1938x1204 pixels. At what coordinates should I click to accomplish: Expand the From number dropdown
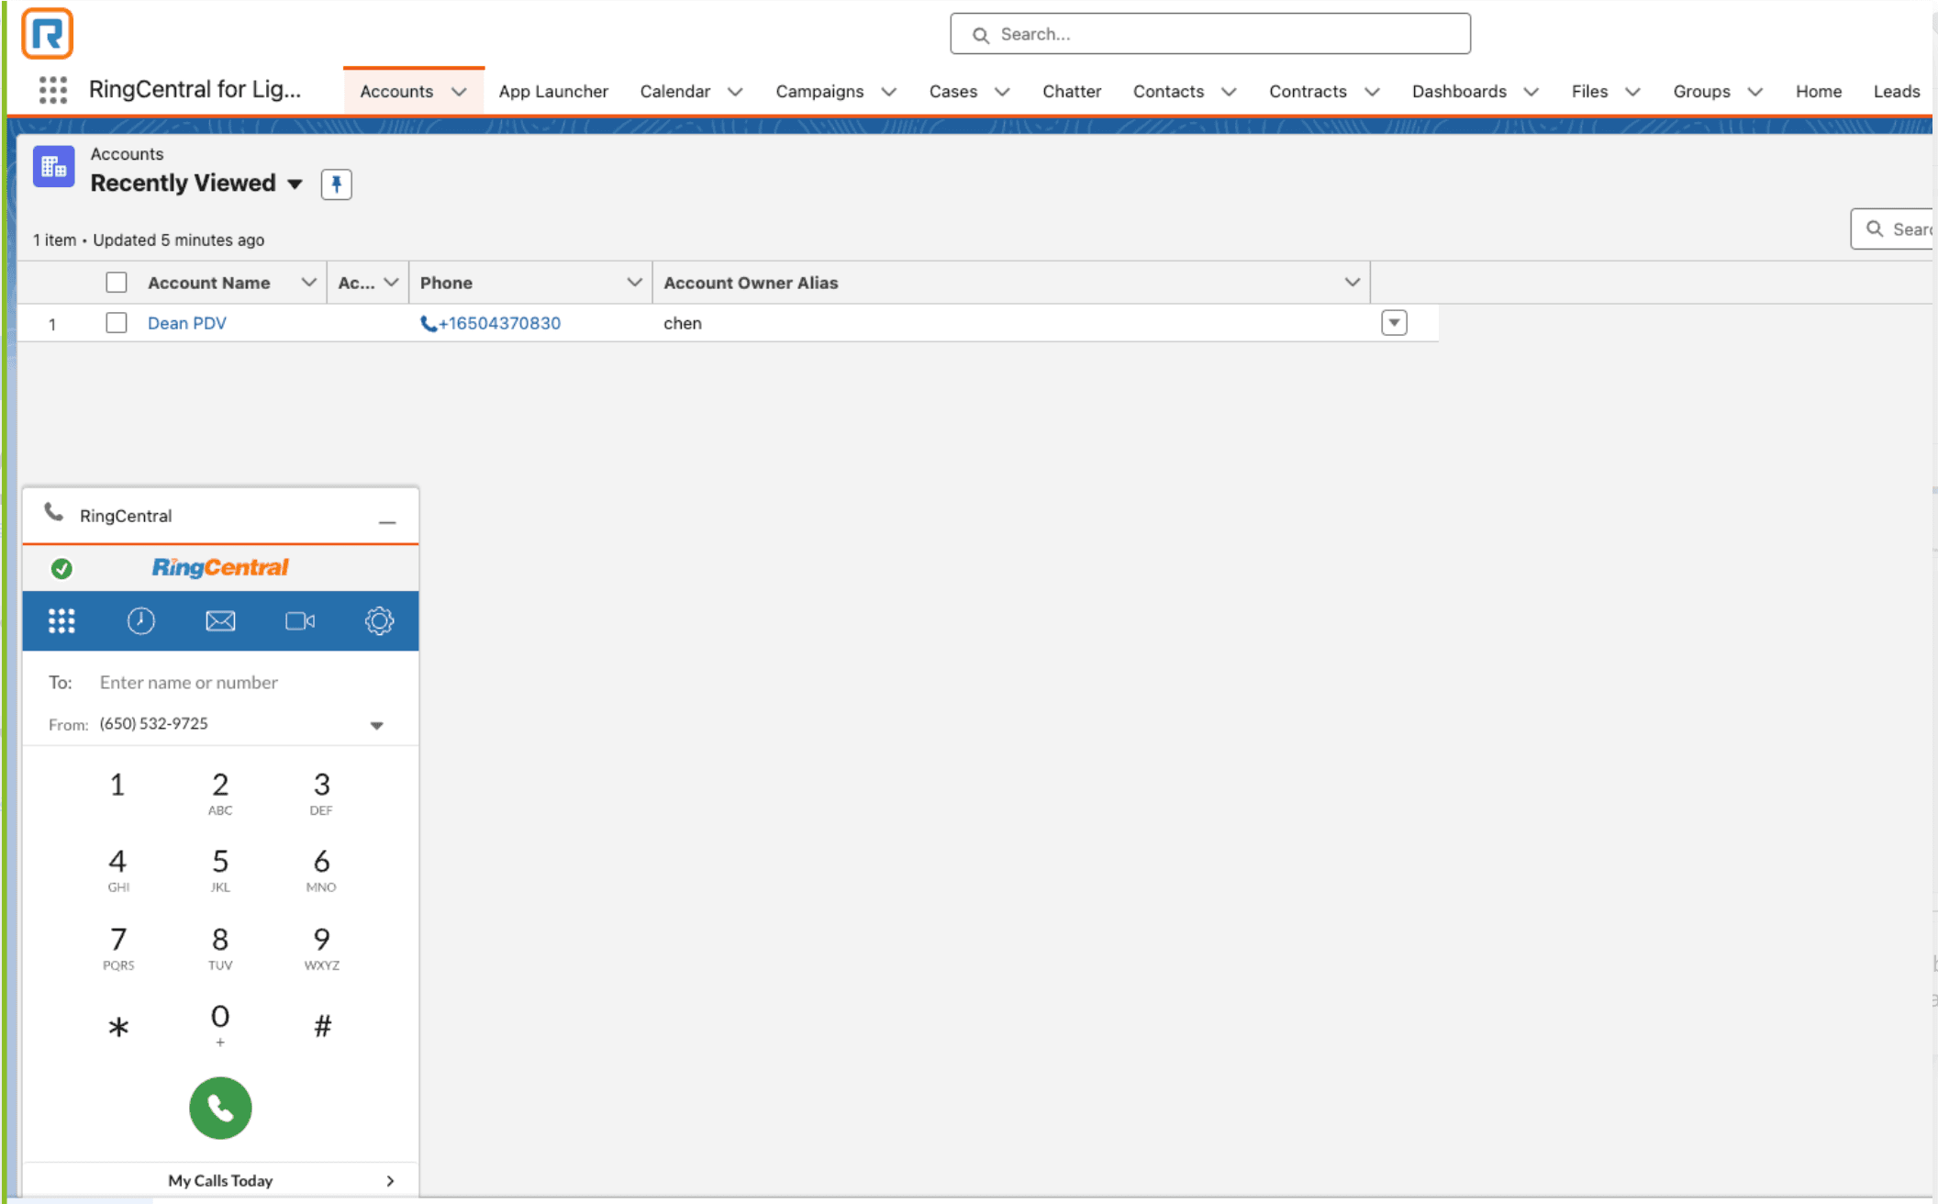[376, 725]
